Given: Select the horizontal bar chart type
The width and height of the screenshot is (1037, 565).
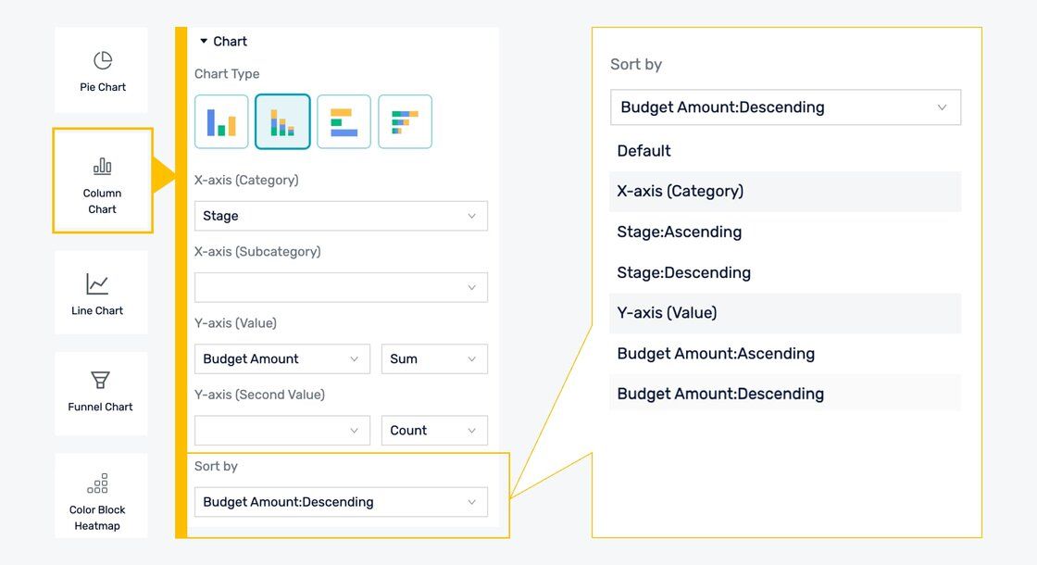Looking at the screenshot, I should pos(344,121).
